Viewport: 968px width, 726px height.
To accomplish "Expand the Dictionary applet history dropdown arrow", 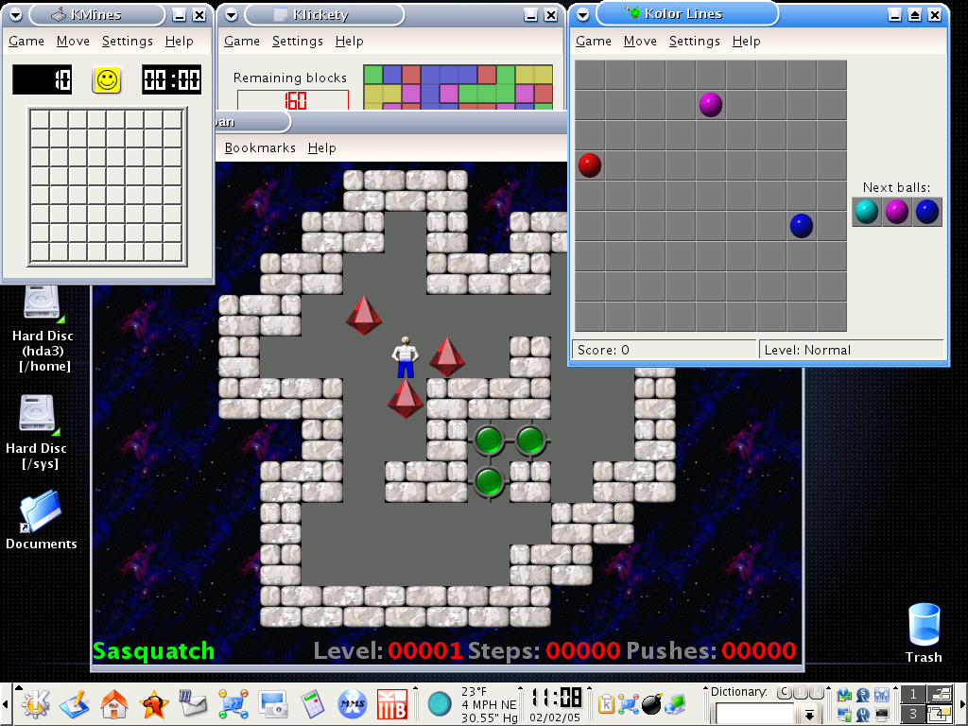I will point(809,715).
